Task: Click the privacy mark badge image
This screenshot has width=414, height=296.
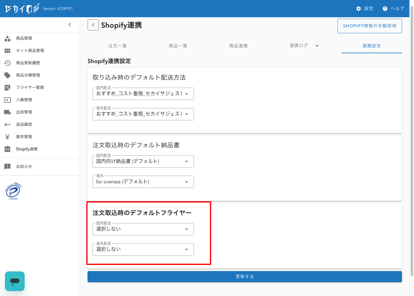Action: (13, 191)
